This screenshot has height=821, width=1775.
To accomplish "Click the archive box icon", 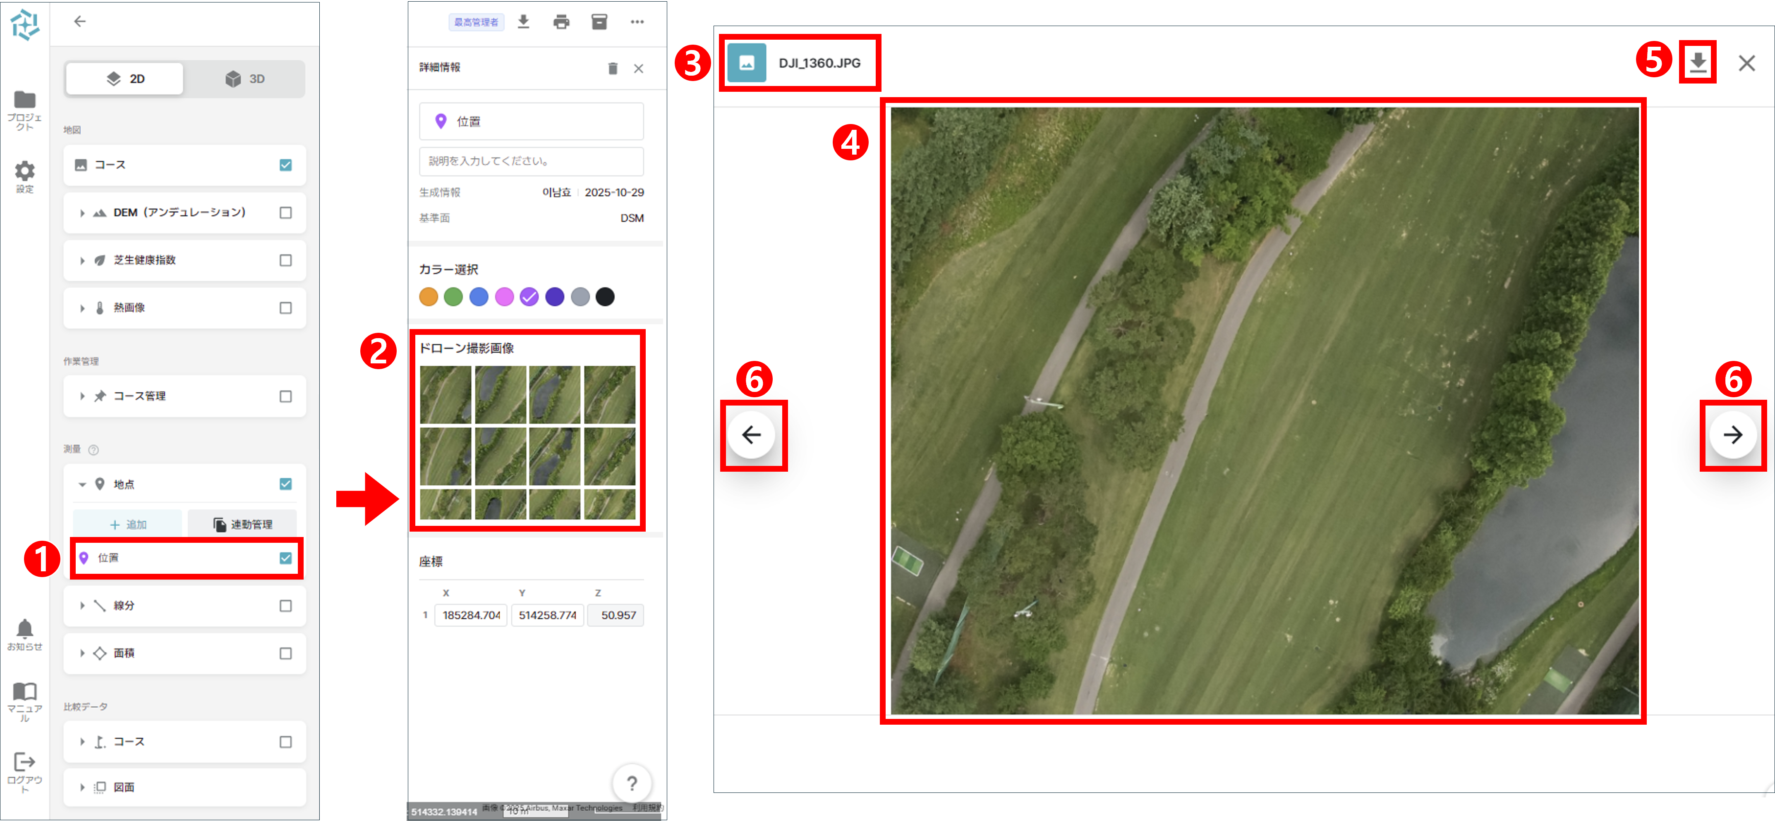I will pos(599,22).
